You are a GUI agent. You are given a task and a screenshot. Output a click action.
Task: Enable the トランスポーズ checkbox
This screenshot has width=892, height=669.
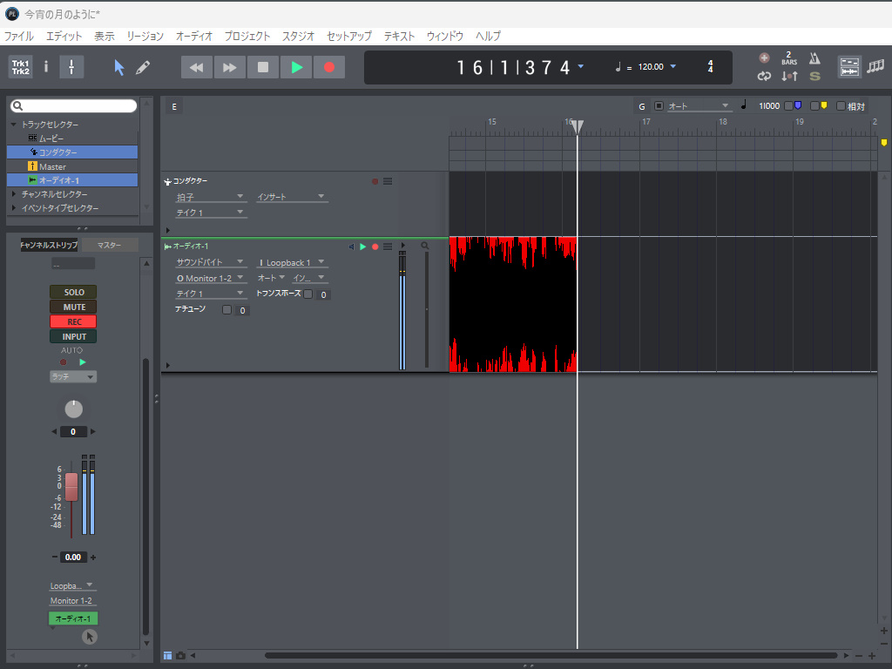click(307, 294)
